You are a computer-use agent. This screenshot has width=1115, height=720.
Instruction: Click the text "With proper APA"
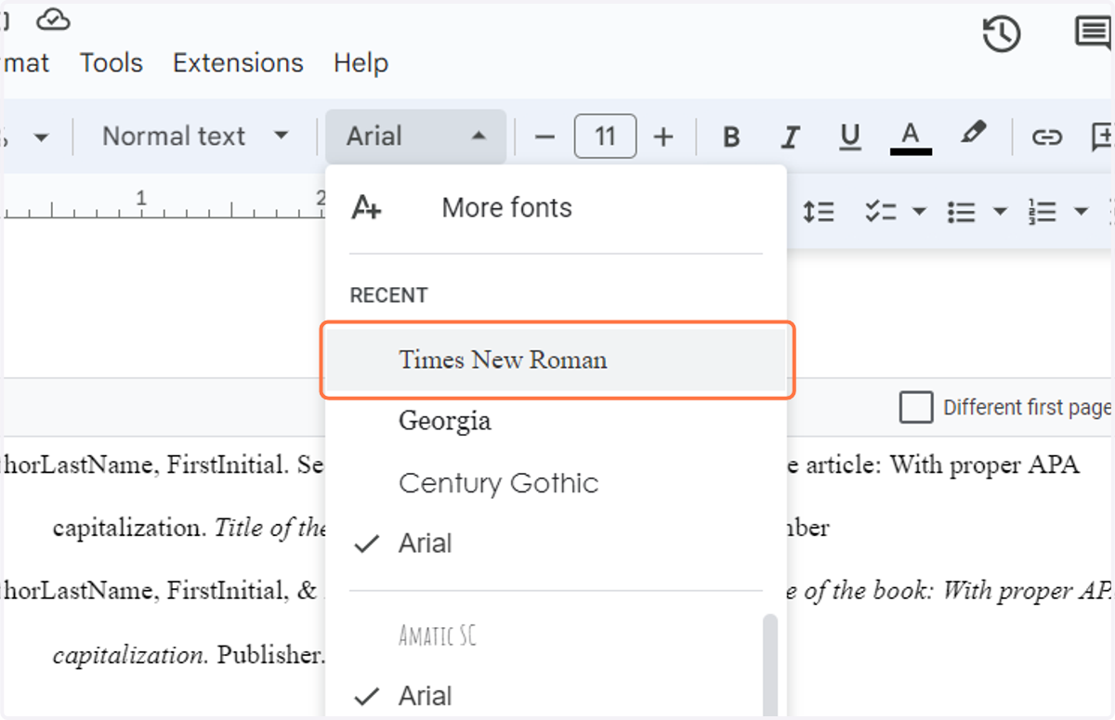tap(985, 465)
